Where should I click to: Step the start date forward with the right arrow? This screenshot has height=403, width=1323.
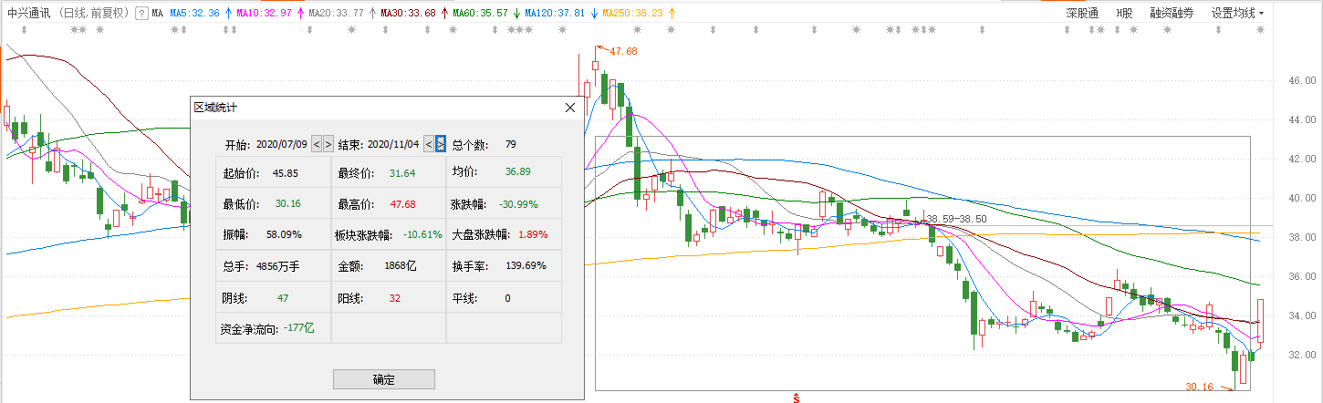pos(328,144)
